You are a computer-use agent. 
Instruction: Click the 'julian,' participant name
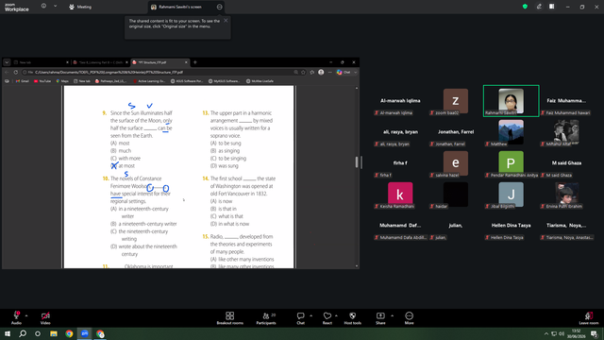click(x=455, y=225)
